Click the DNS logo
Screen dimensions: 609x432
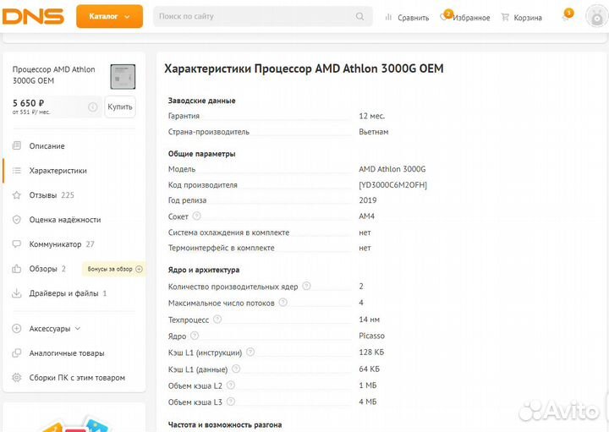tap(33, 16)
